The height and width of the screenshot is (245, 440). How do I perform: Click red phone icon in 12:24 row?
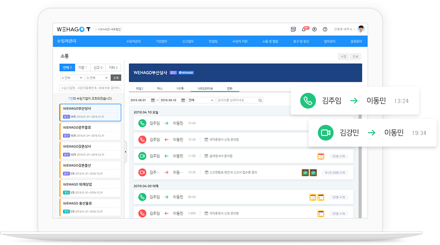[x=142, y=139]
